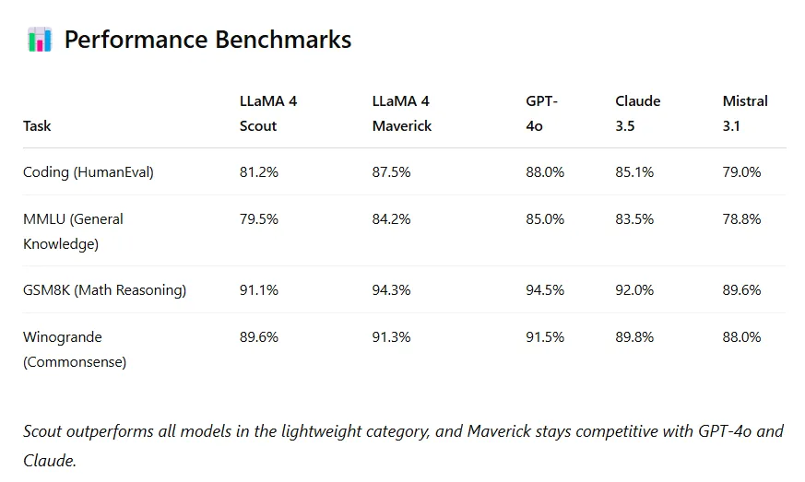Click the GSM8K (Math Reasoning) row label

pyautogui.click(x=105, y=290)
